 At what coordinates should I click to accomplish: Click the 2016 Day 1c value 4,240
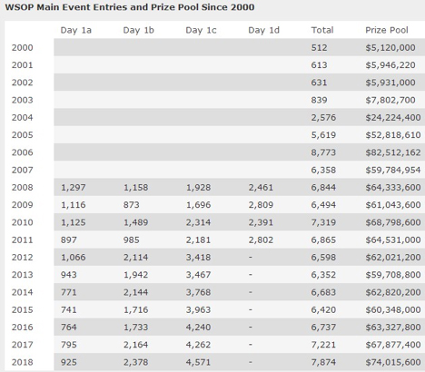coord(198,328)
